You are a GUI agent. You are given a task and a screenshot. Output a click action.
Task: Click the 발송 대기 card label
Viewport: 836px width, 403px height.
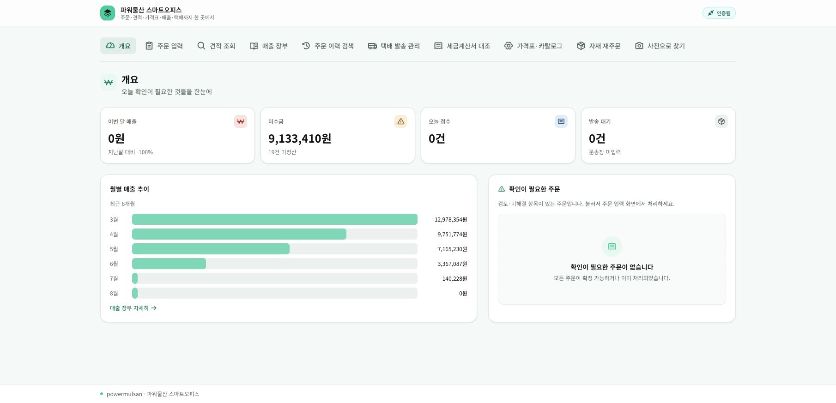pos(600,121)
